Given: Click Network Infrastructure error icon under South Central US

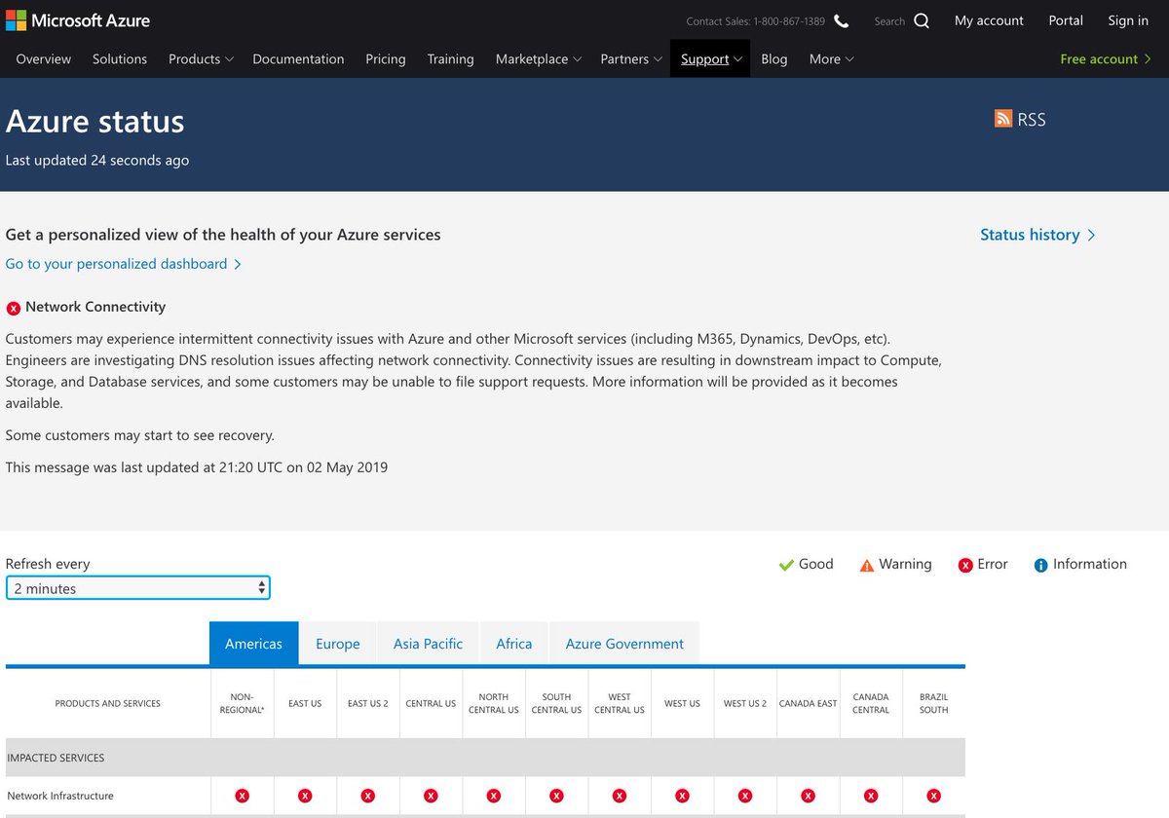Looking at the screenshot, I should click(x=556, y=796).
